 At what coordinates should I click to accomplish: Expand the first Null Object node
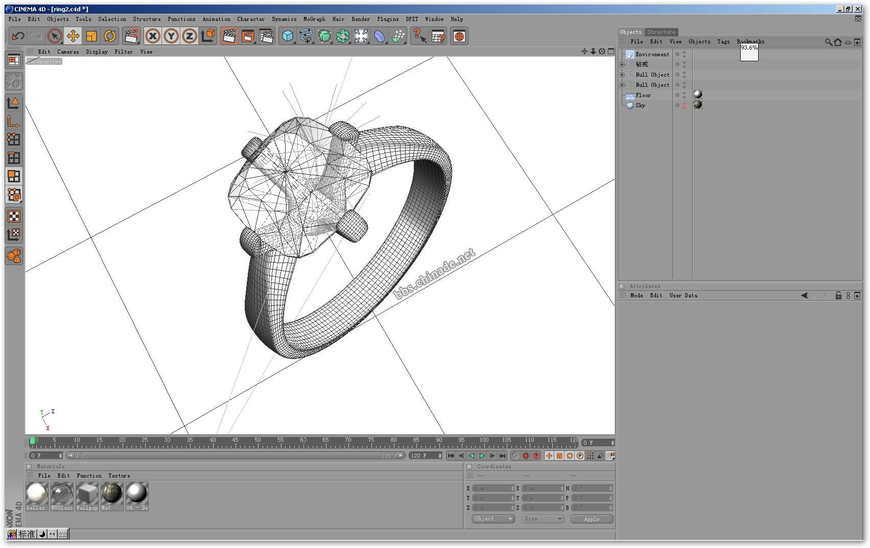[x=622, y=75]
